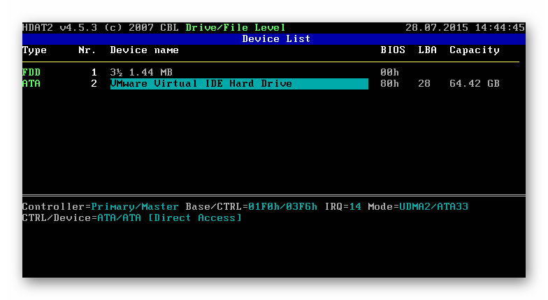The width and height of the screenshot is (548, 300).
Task: Click the Device name column header
Action: [144, 50]
